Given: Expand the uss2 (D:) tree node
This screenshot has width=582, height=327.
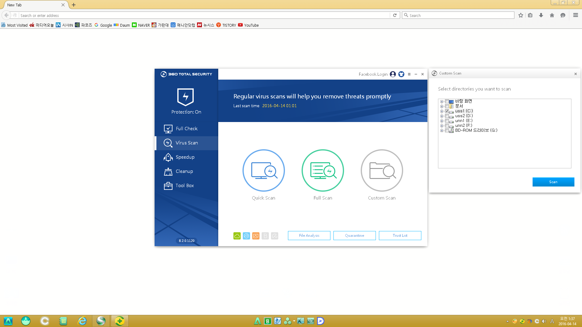Looking at the screenshot, I should (x=442, y=116).
